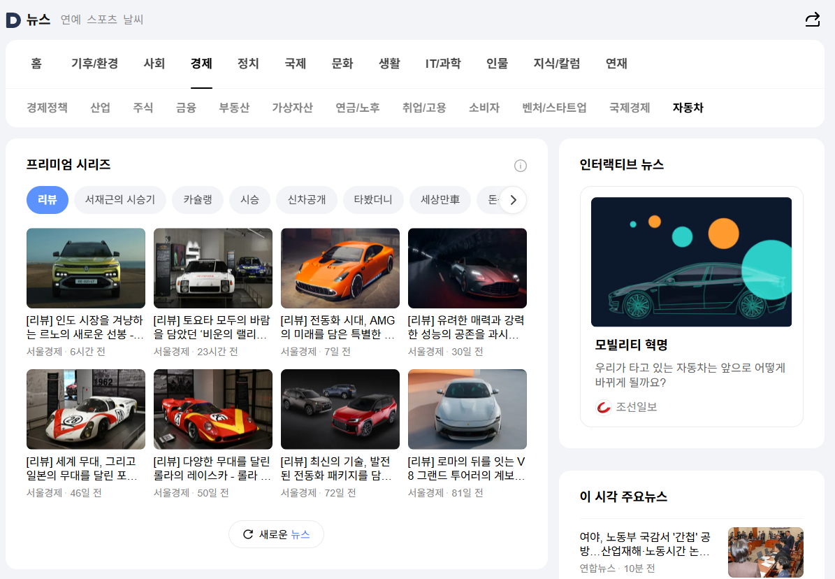Open headline 세계 무대, 그리고 일본의 무대
This screenshot has width=835, height=579.
82,469
